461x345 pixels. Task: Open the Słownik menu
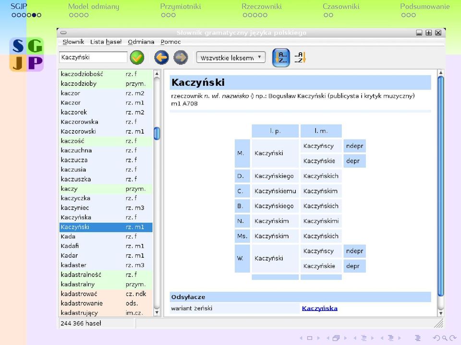pyautogui.click(x=73, y=42)
